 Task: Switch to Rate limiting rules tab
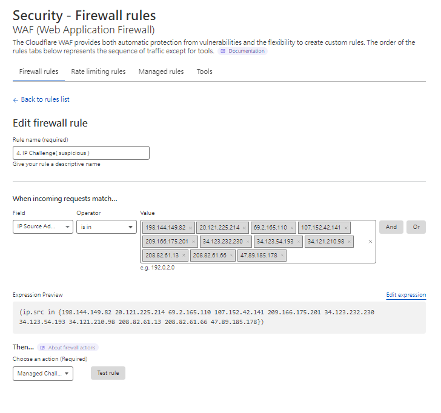pos(98,71)
